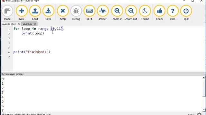Load a file from disk
This screenshot has width=206, height=115.
[x=35, y=13]
